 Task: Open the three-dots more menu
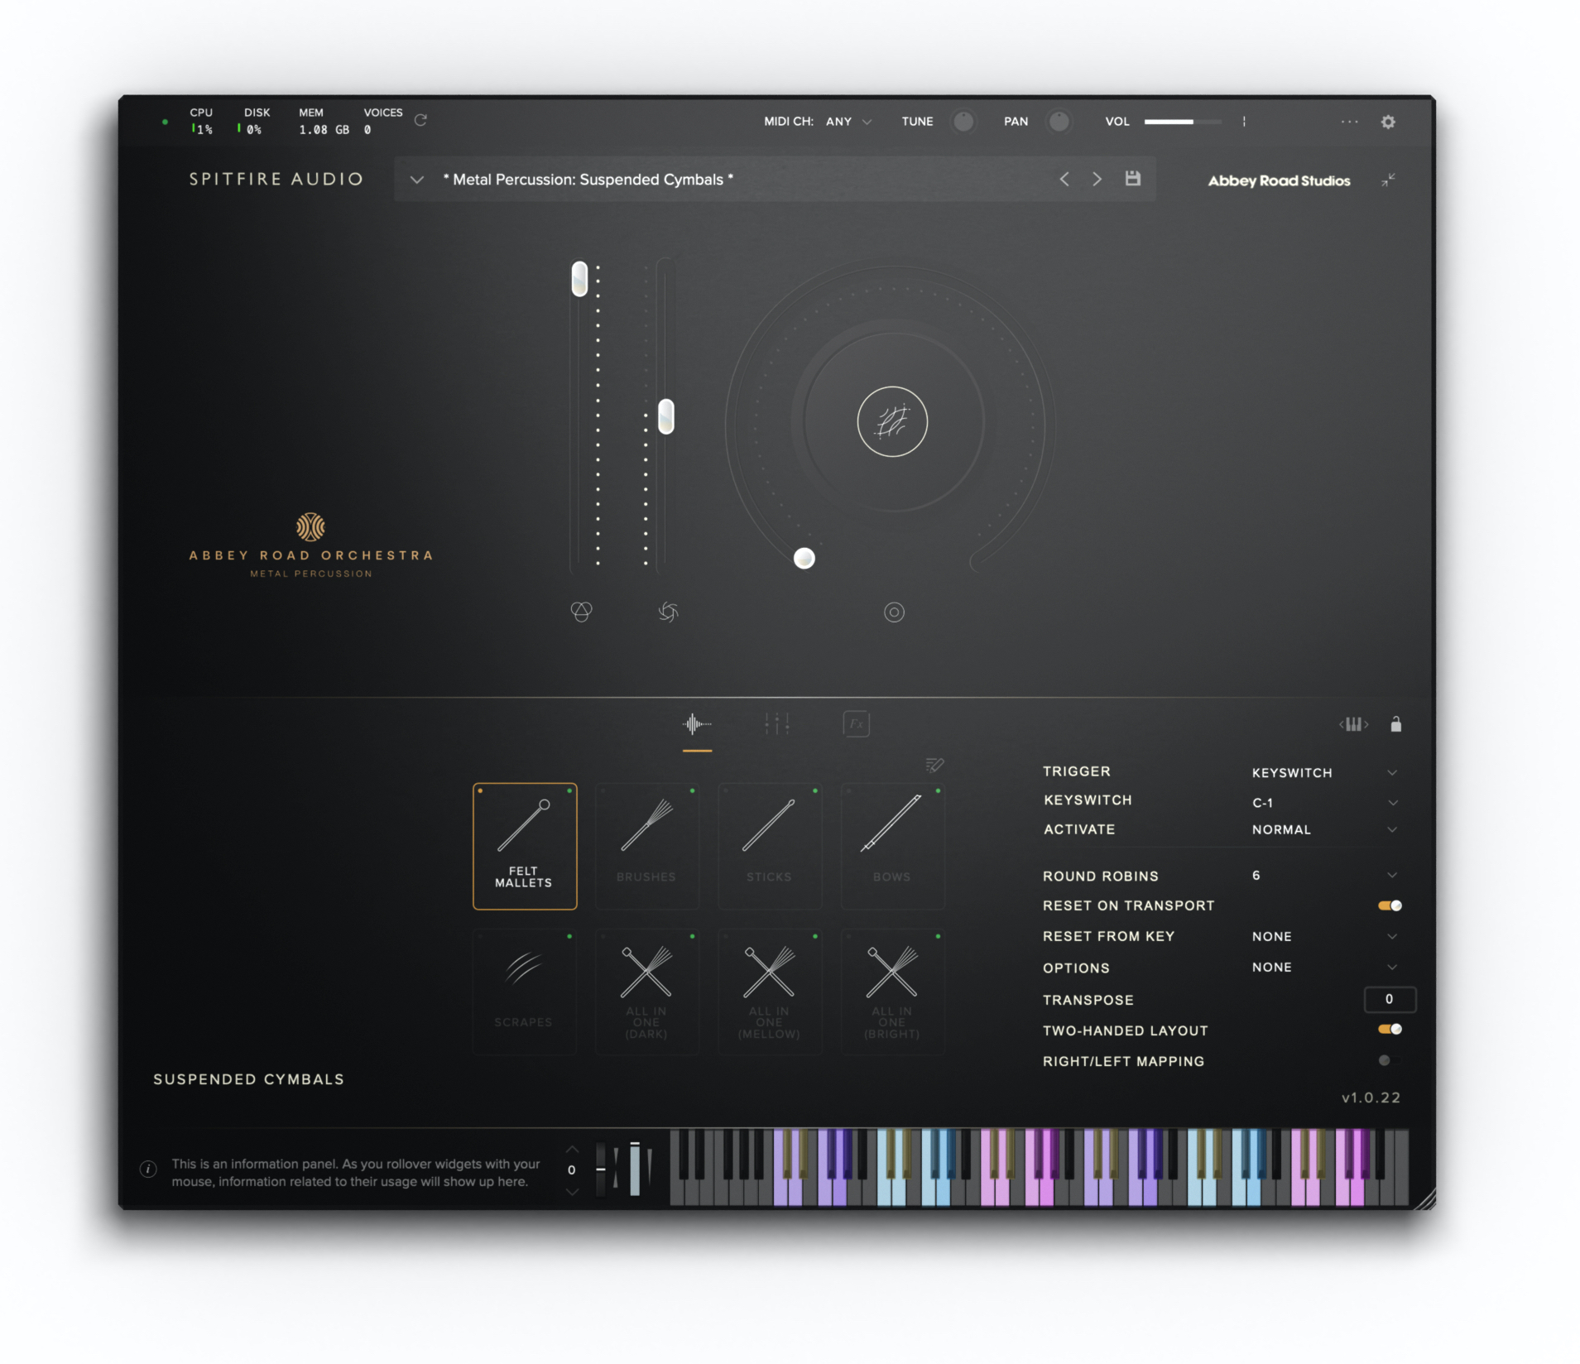coord(1349,122)
